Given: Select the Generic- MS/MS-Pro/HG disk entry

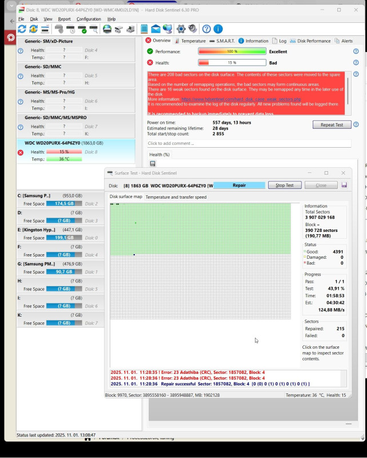Looking at the screenshot, I should 76,100.
